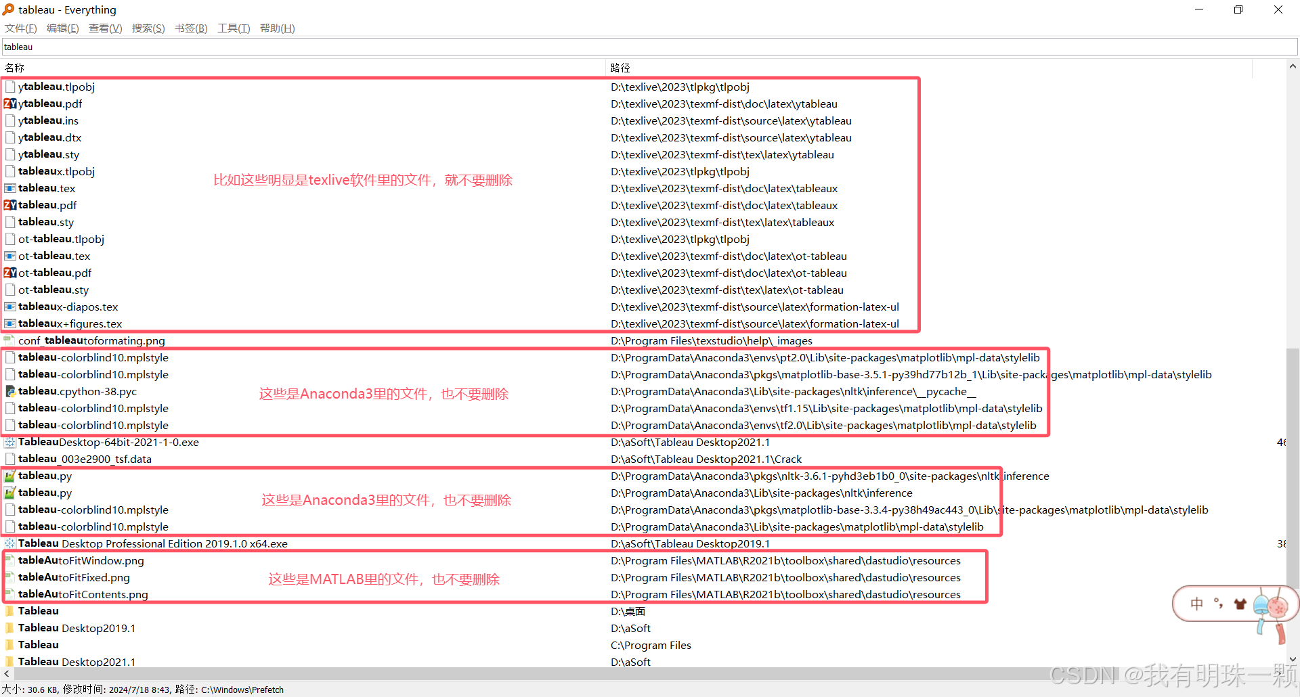
Task: Open the 工具(T) menu
Action: (234, 28)
